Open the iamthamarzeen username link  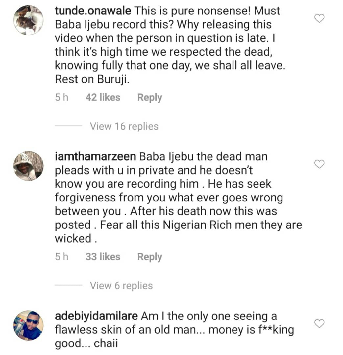(95, 156)
